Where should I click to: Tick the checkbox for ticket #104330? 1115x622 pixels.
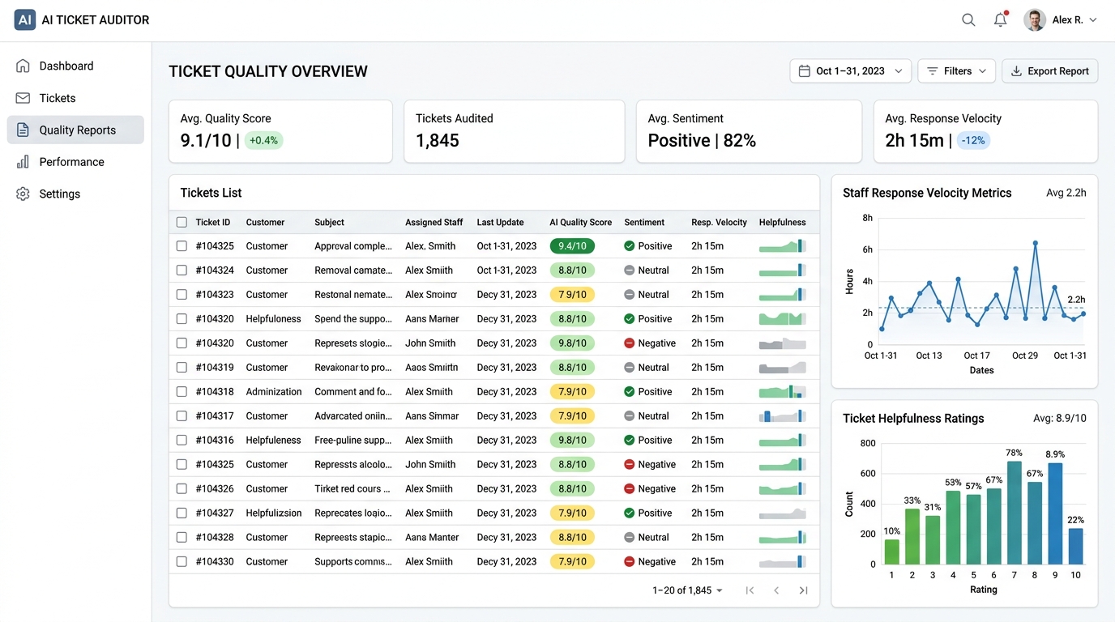(182, 562)
